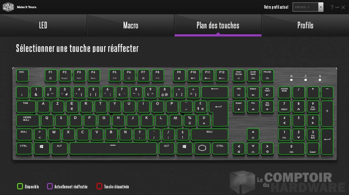Select the PAUSE key
The height and width of the screenshot is (195, 349).
[x=267, y=76]
